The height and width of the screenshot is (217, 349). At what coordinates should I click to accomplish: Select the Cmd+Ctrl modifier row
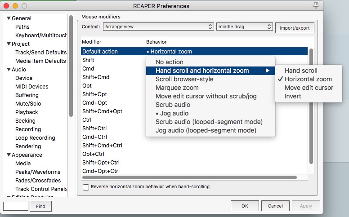coord(94,137)
